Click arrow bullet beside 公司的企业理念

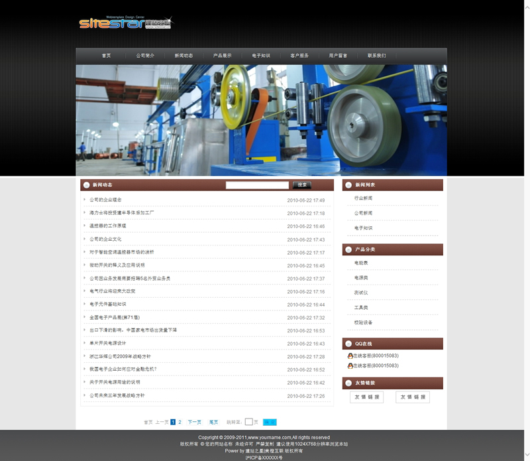click(85, 200)
